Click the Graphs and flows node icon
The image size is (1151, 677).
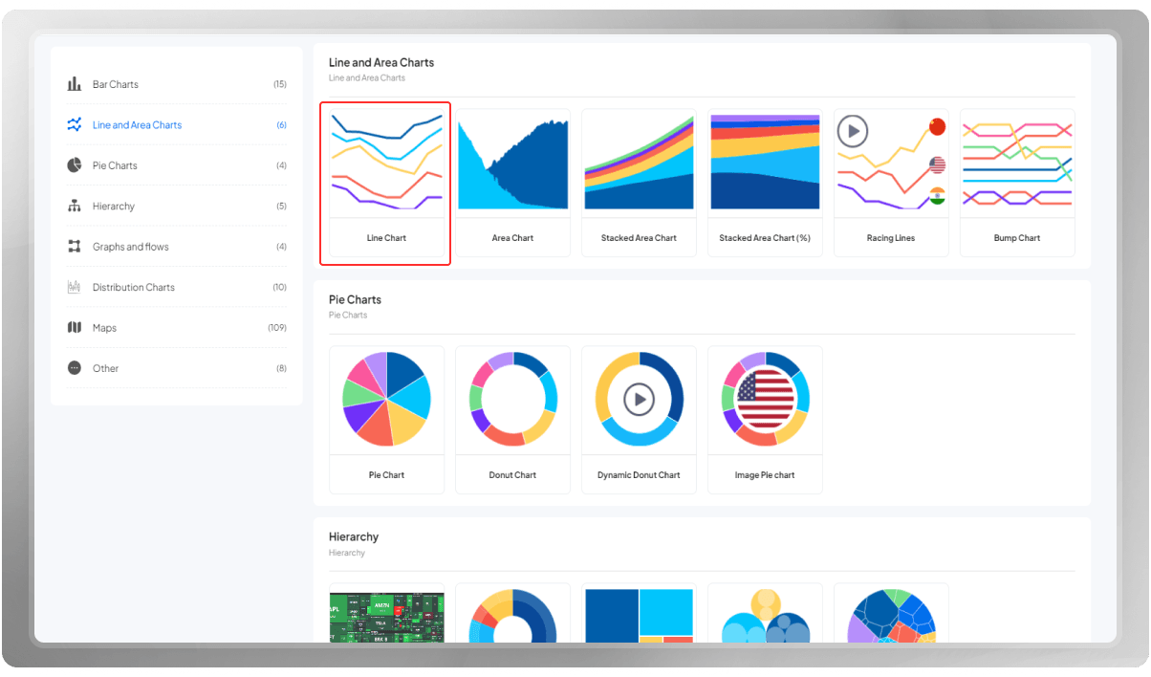(x=75, y=247)
